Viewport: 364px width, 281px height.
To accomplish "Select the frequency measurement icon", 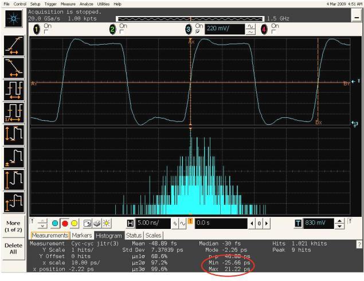I will point(14,113).
